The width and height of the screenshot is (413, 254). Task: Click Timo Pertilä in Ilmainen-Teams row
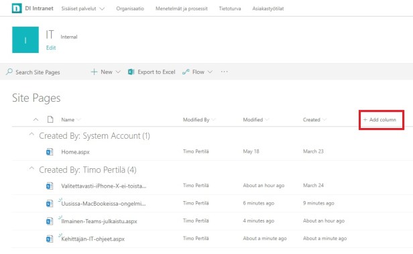(196, 220)
